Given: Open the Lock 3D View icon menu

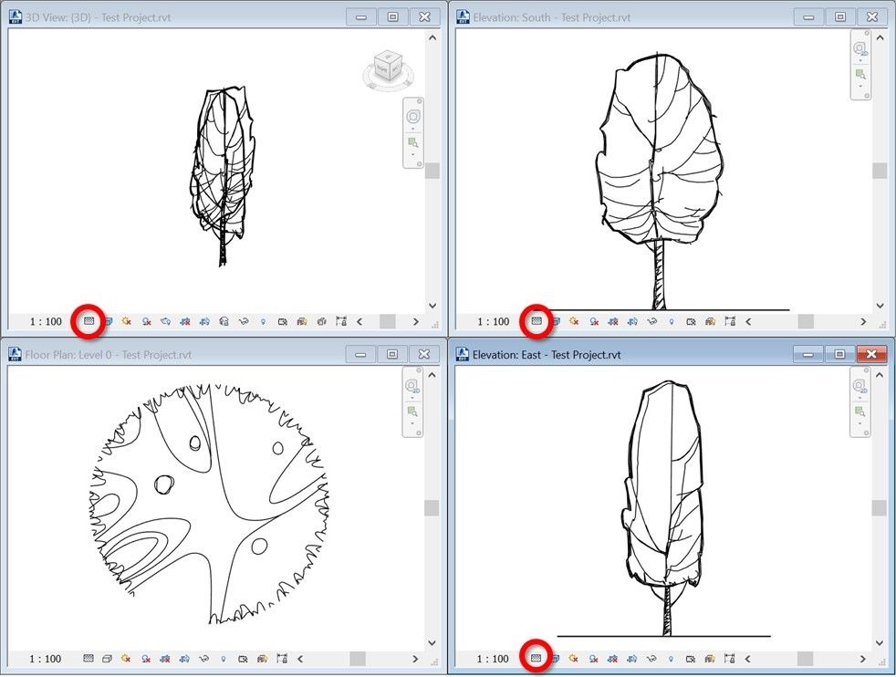Looking at the screenshot, I should coord(224,321).
